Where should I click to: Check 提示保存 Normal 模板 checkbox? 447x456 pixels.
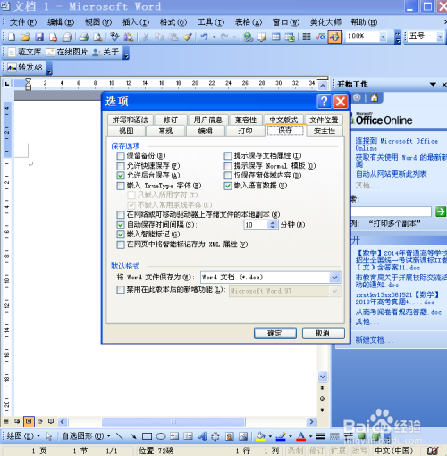pyautogui.click(x=228, y=166)
